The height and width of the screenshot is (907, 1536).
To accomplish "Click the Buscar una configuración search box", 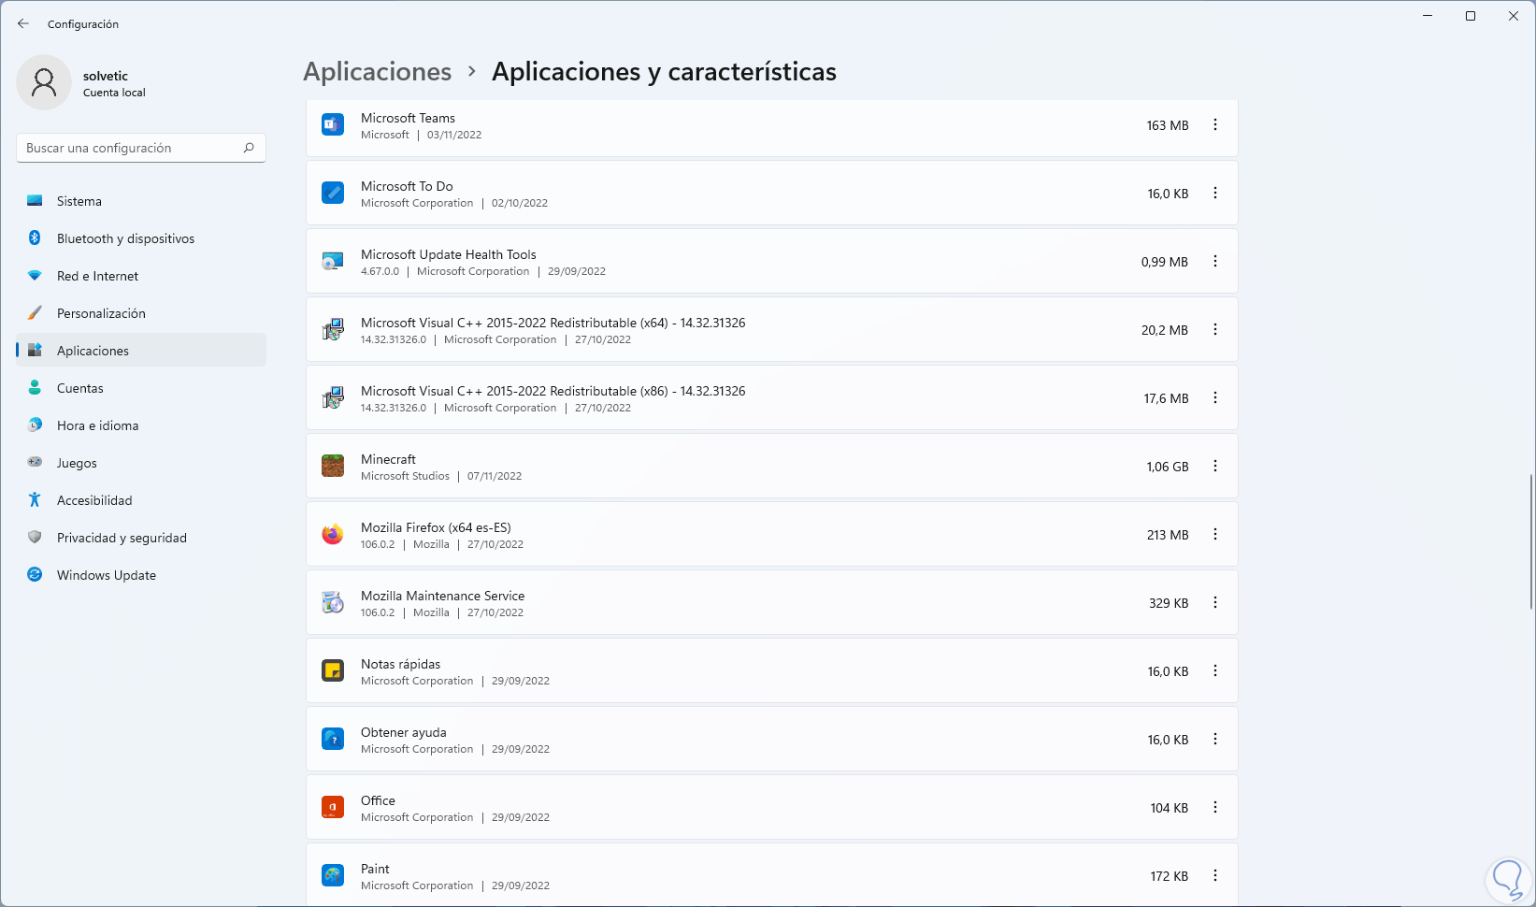I will [x=131, y=148].
